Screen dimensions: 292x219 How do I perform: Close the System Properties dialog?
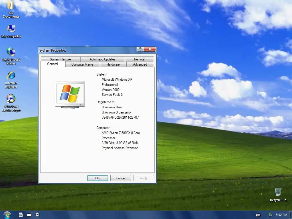click(x=150, y=49)
